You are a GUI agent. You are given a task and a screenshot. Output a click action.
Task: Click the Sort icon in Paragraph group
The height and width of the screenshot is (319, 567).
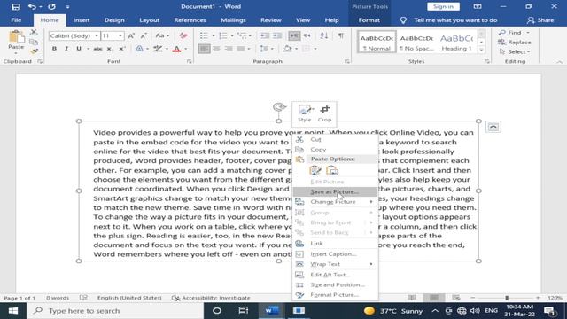pyautogui.click(x=324, y=35)
